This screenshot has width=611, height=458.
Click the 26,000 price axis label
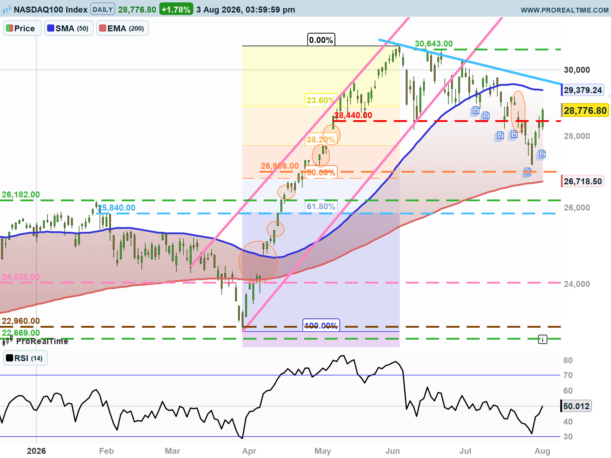[x=577, y=208]
